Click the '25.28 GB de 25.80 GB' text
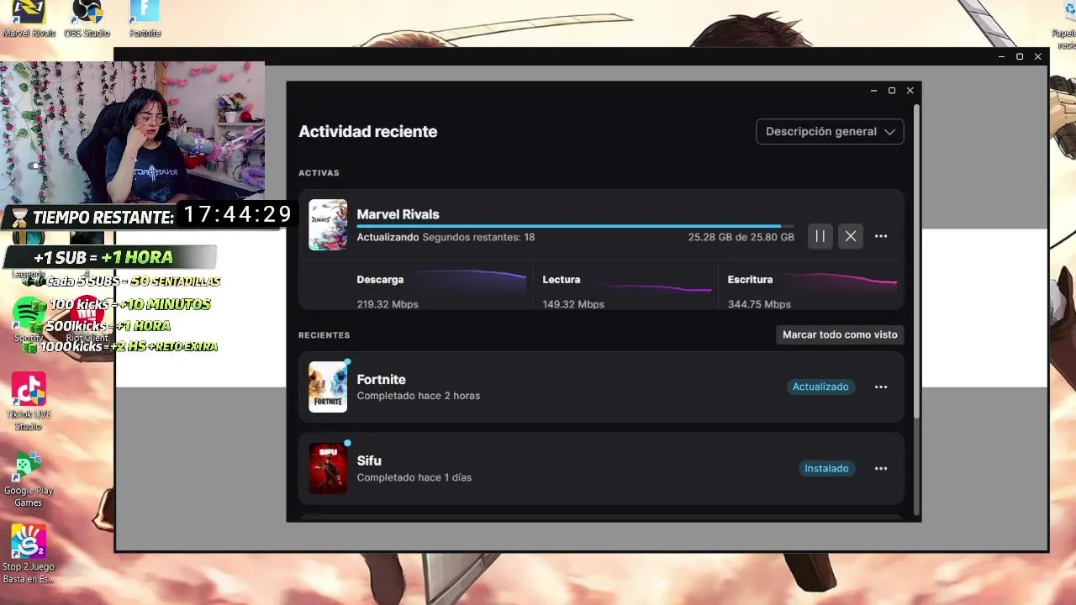The image size is (1076, 605). pos(741,237)
